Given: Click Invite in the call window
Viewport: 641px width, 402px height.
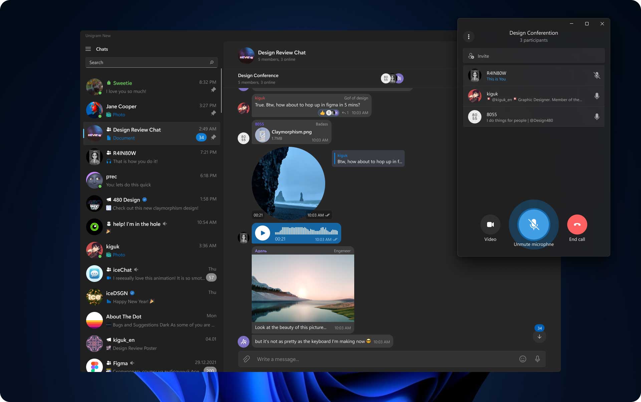Looking at the screenshot, I should [x=533, y=56].
